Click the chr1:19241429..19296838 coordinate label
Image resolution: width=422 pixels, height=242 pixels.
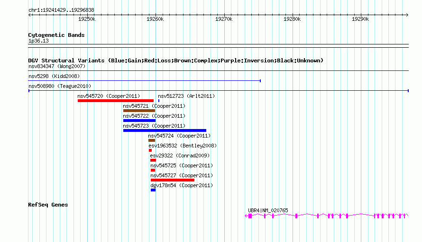(61, 10)
